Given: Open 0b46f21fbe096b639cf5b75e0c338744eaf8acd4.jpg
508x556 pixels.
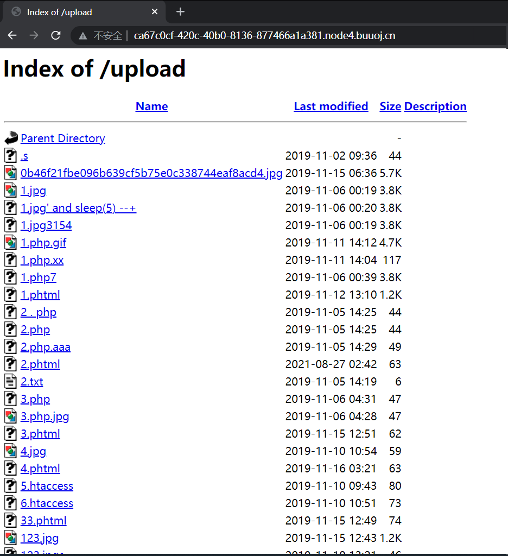Looking at the screenshot, I should pyautogui.click(x=151, y=173).
